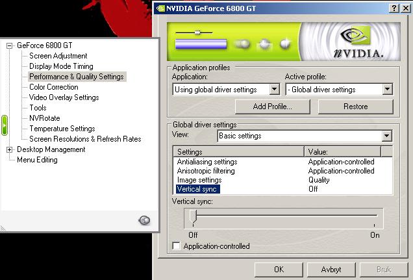The width and height of the screenshot is (413, 280).
Task: Open NVRotate page
Action: click(45, 118)
